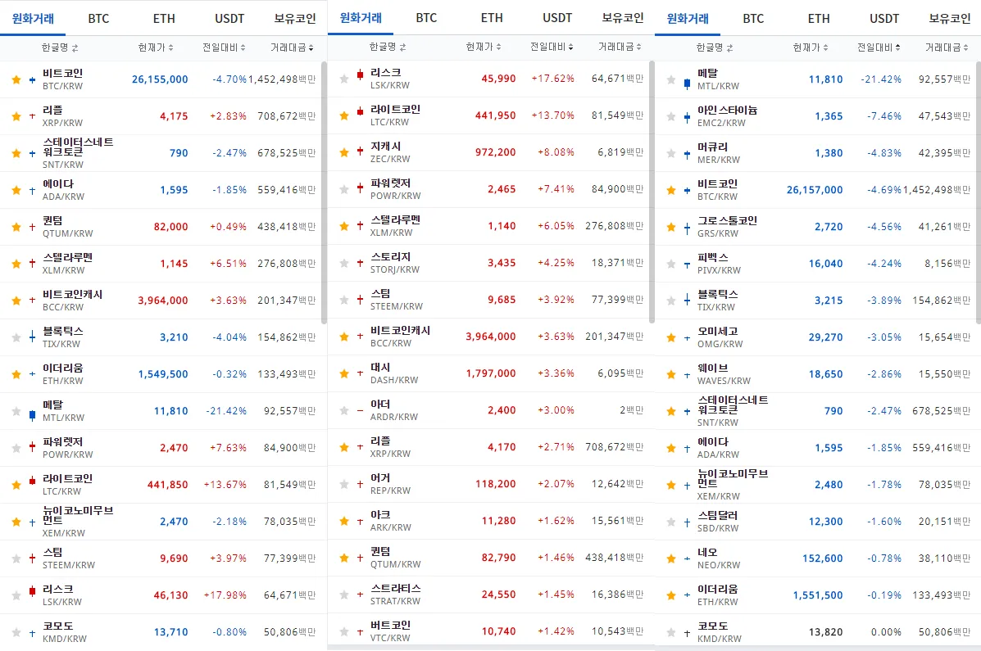
Task: Open USDT tab above the 메탈 list
Action: point(884,19)
